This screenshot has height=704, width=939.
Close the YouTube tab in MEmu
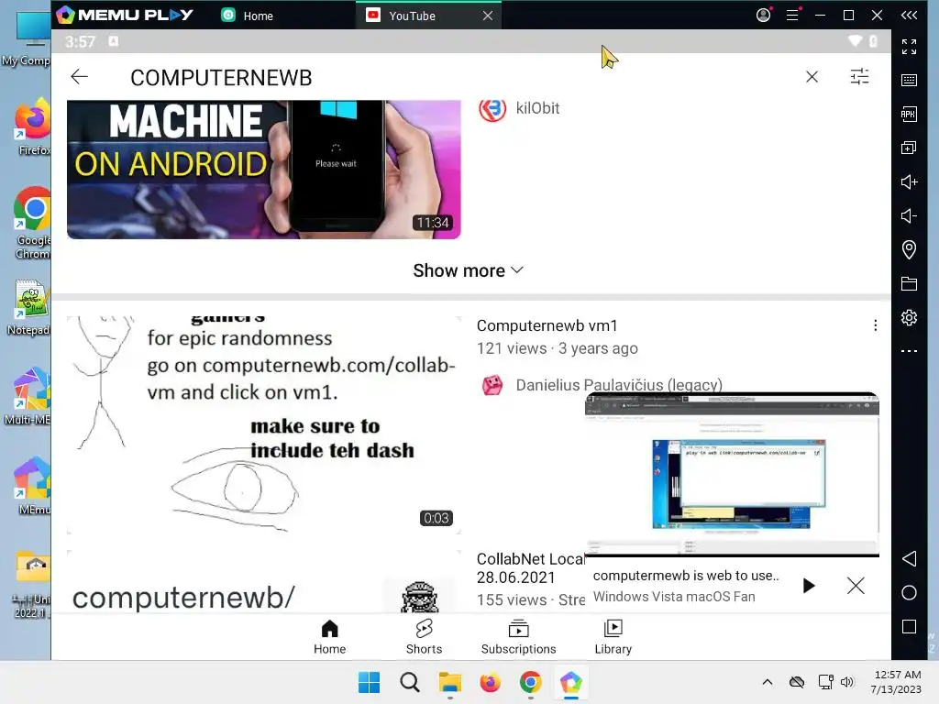[x=488, y=16]
